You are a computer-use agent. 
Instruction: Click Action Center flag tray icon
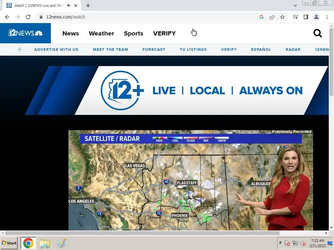287,243
